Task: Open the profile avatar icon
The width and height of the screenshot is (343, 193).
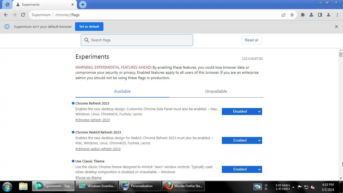Action: [x=329, y=15]
